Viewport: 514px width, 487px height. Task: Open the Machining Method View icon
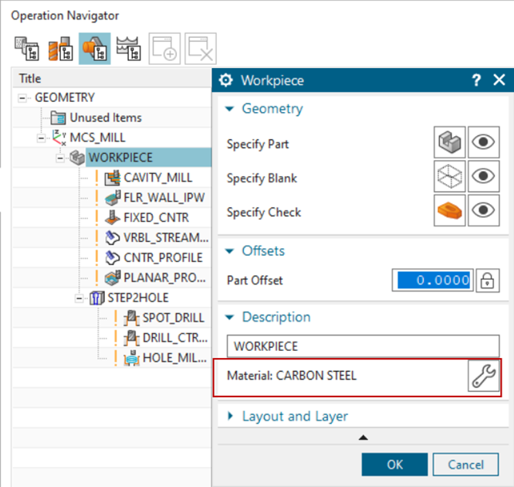coord(128,48)
